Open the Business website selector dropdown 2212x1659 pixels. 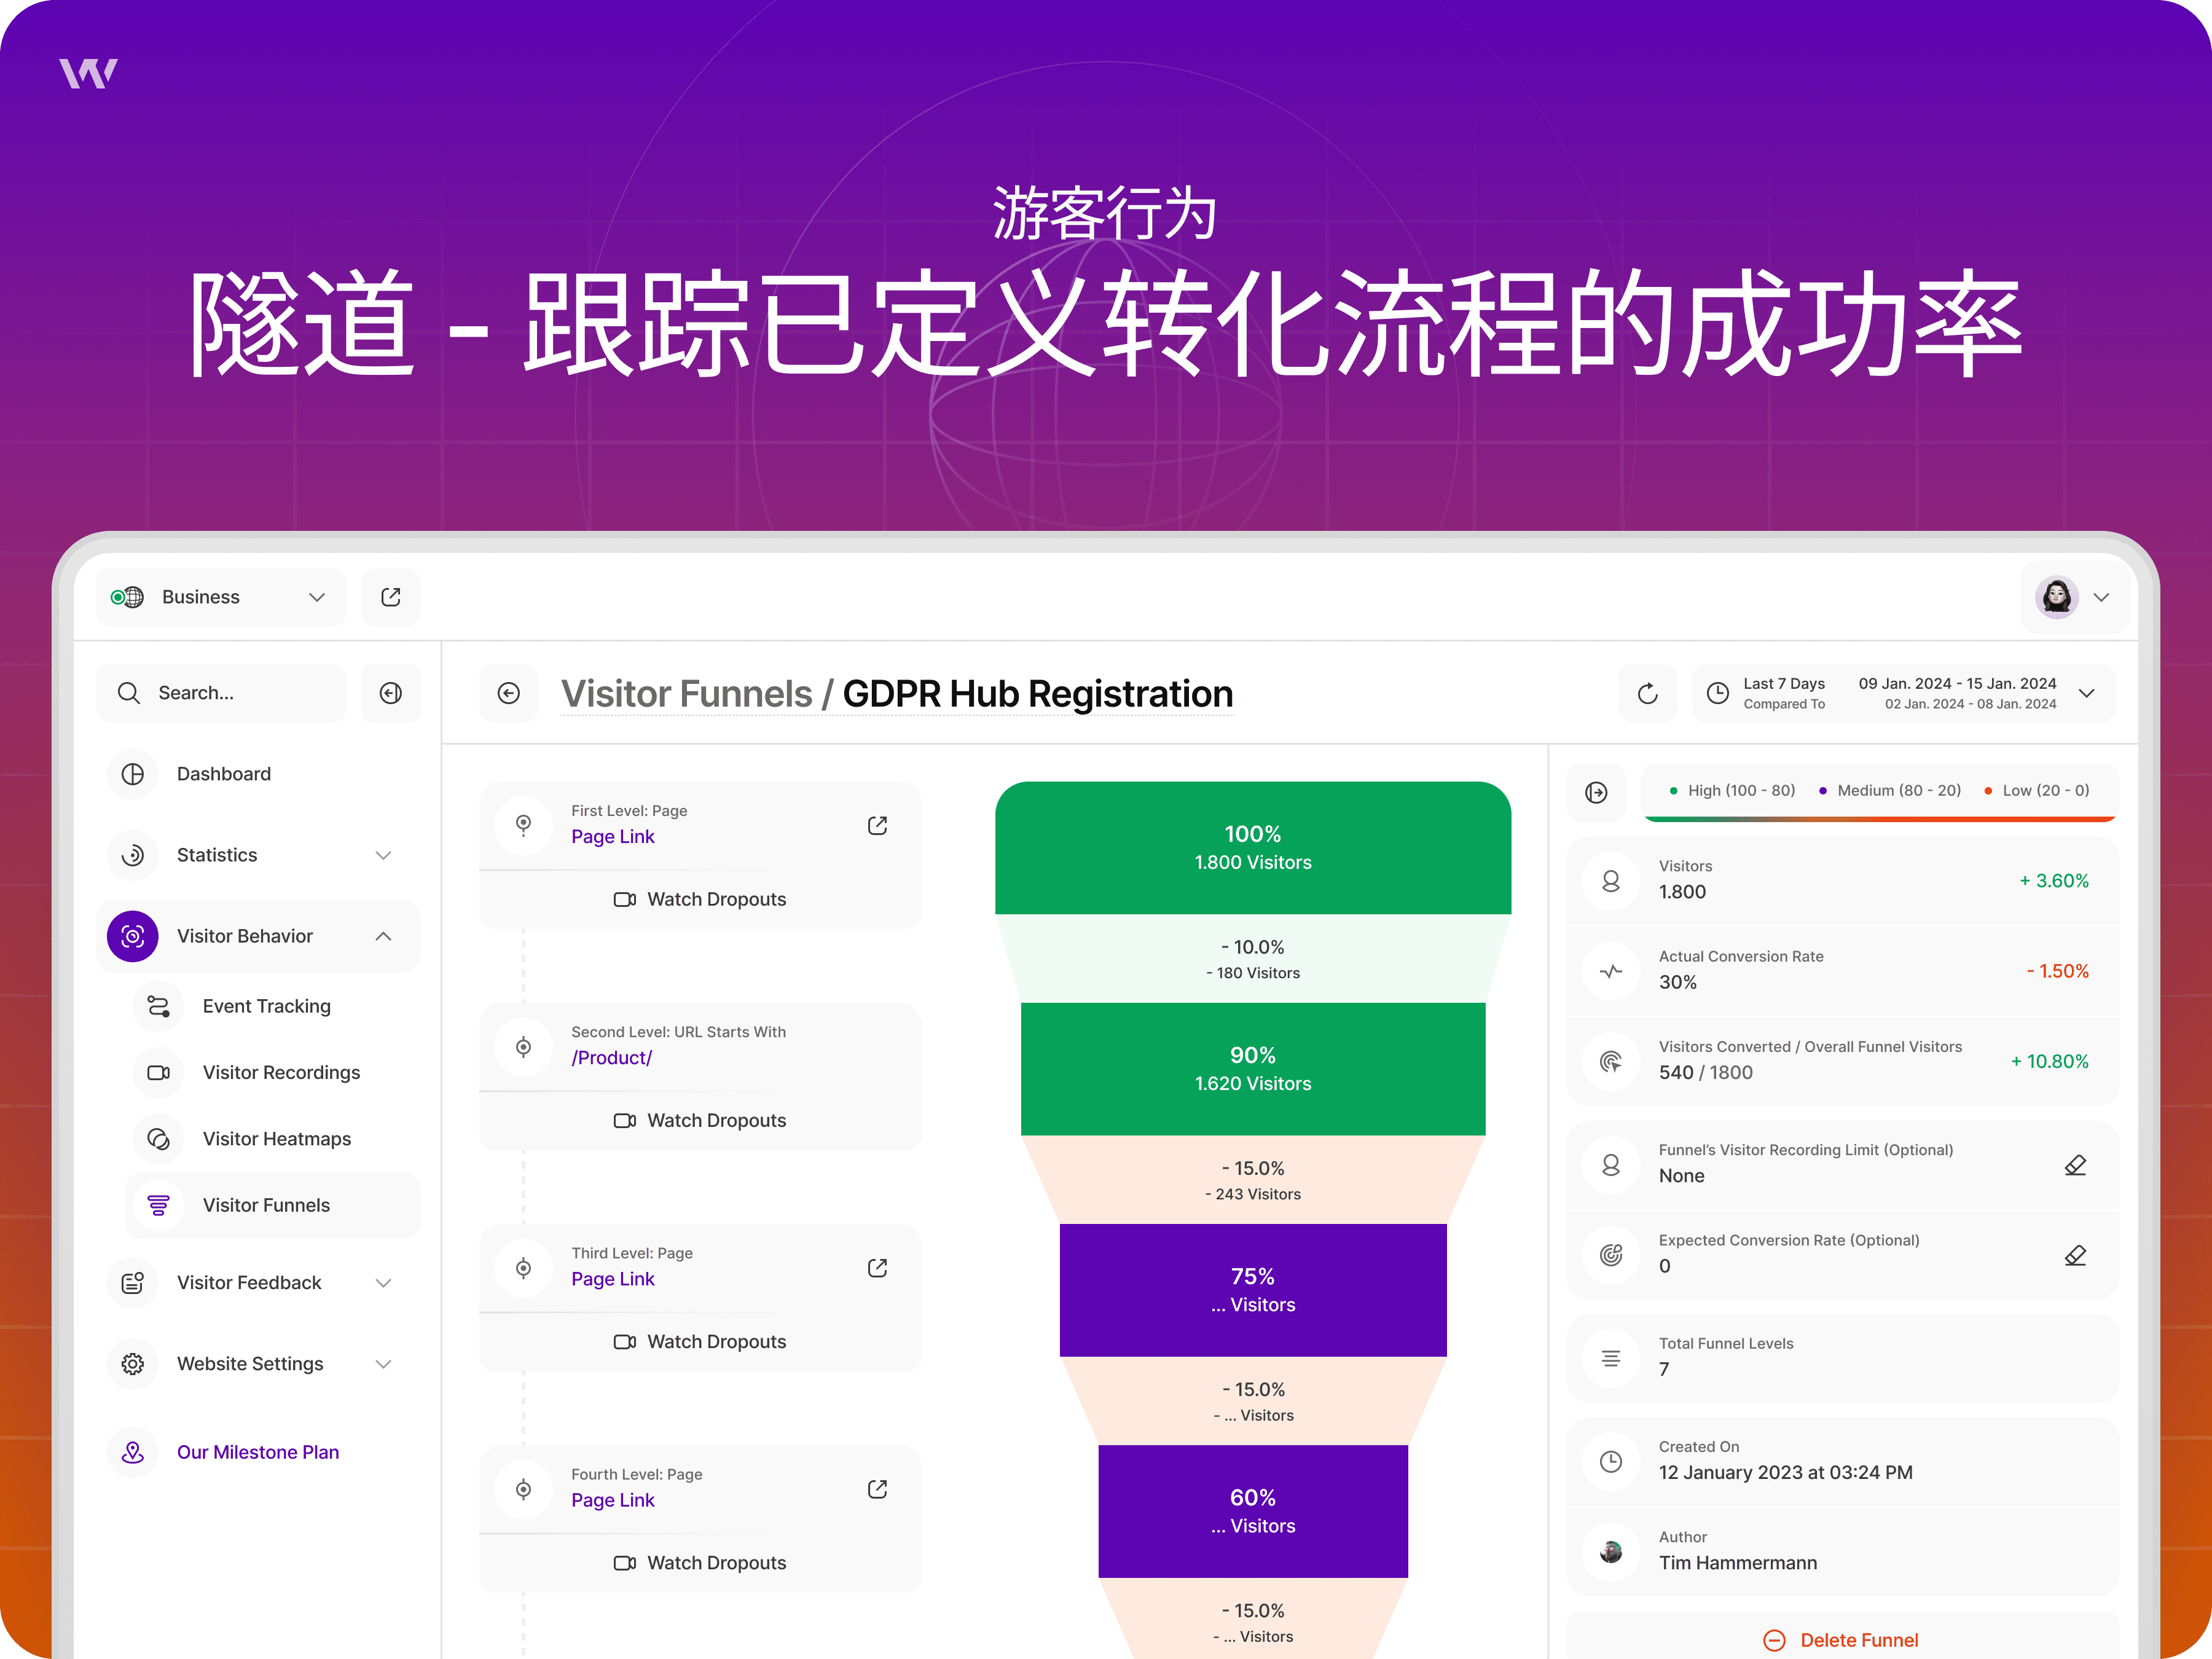pyautogui.click(x=221, y=597)
